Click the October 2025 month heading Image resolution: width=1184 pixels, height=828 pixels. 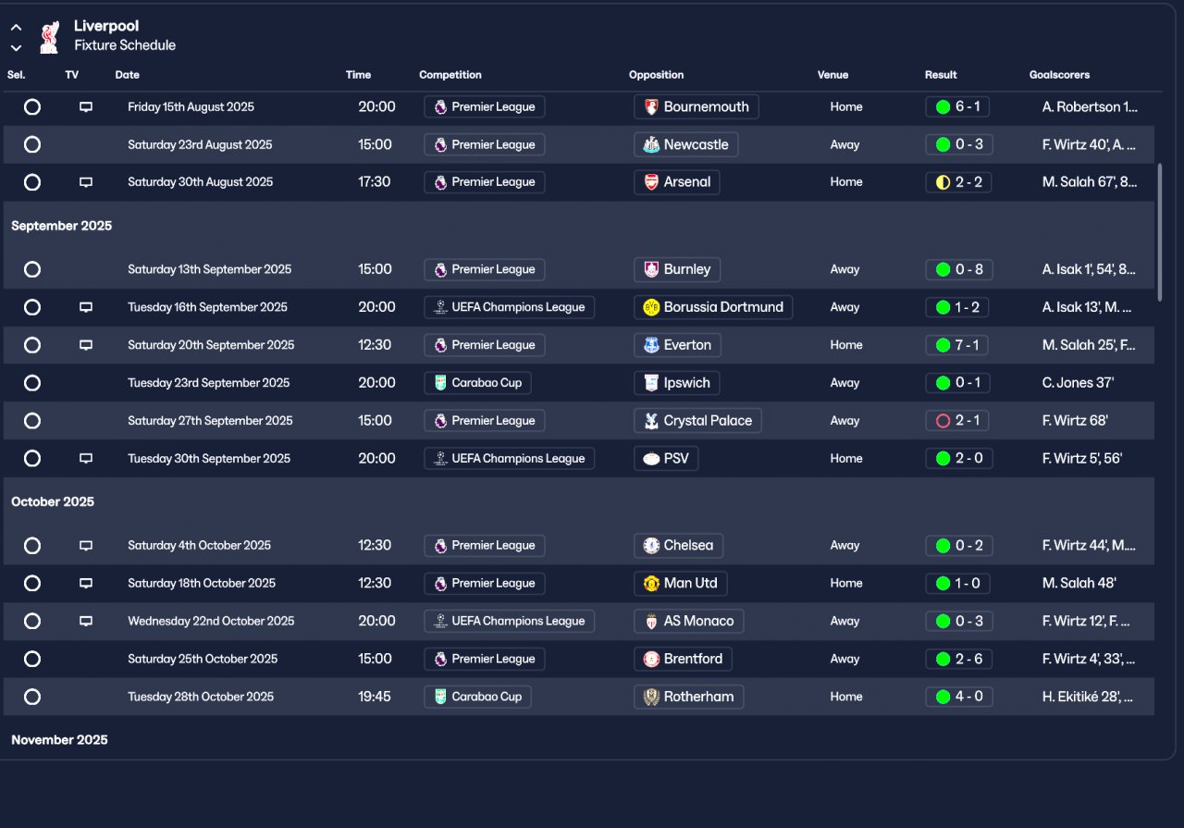pos(53,502)
